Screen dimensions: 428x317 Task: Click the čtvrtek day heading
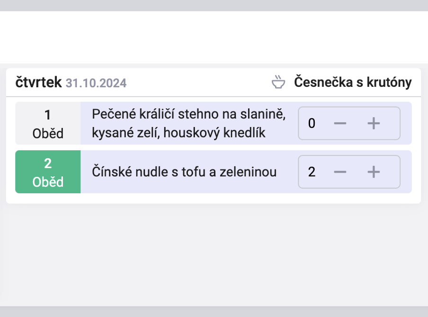38,82
